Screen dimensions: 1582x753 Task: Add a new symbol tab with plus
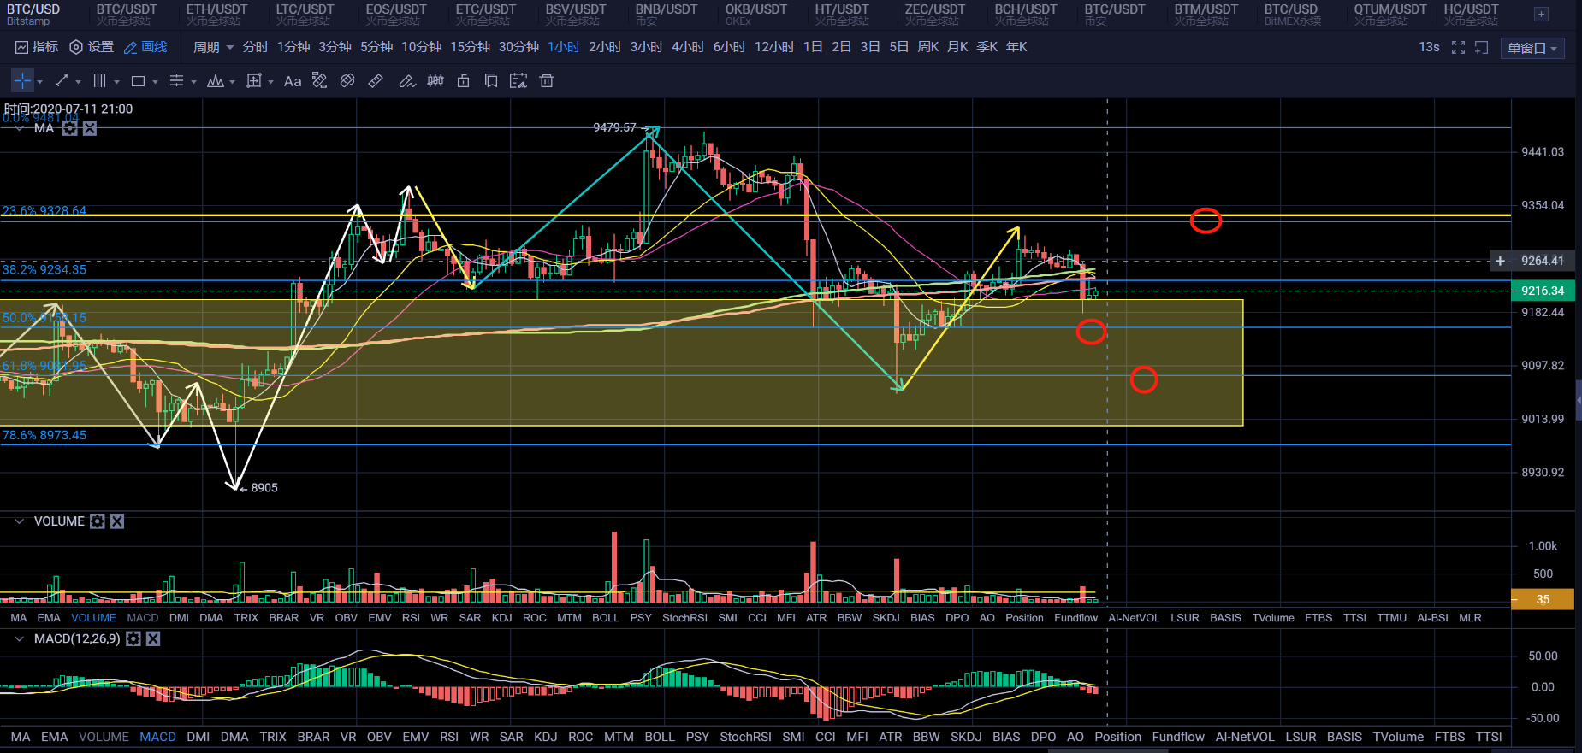(1541, 15)
